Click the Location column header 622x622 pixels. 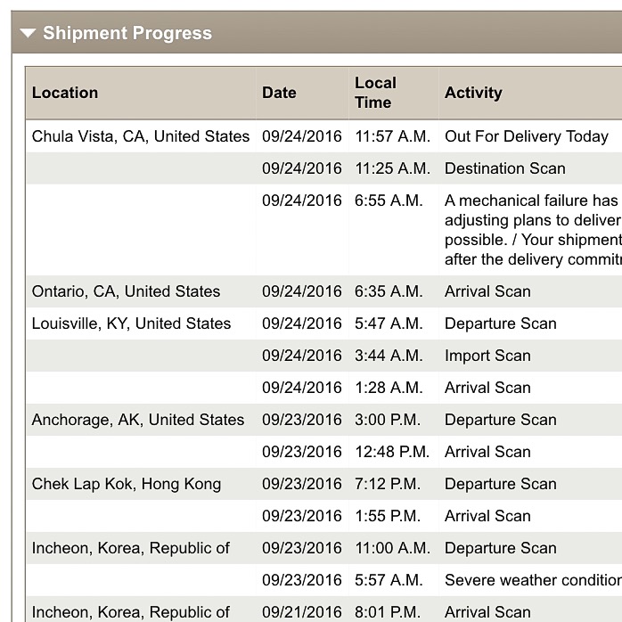(65, 93)
